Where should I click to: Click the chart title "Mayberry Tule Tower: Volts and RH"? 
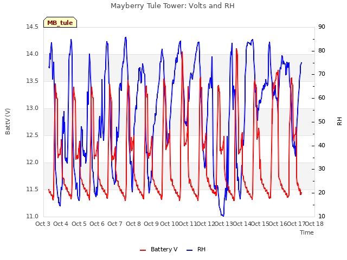tap(172, 6)
